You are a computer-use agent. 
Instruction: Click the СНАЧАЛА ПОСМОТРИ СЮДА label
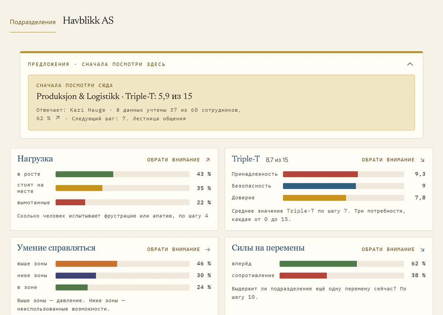point(75,85)
